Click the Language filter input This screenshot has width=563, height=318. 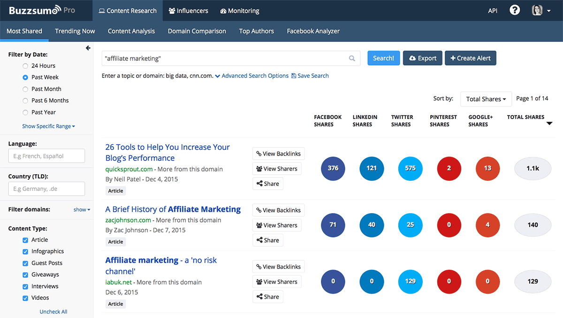(x=46, y=156)
